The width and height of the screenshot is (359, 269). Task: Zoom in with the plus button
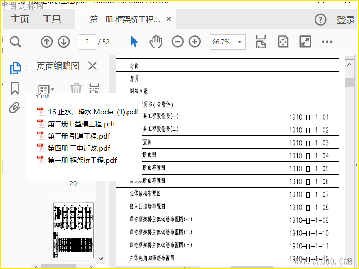tap(195, 42)
